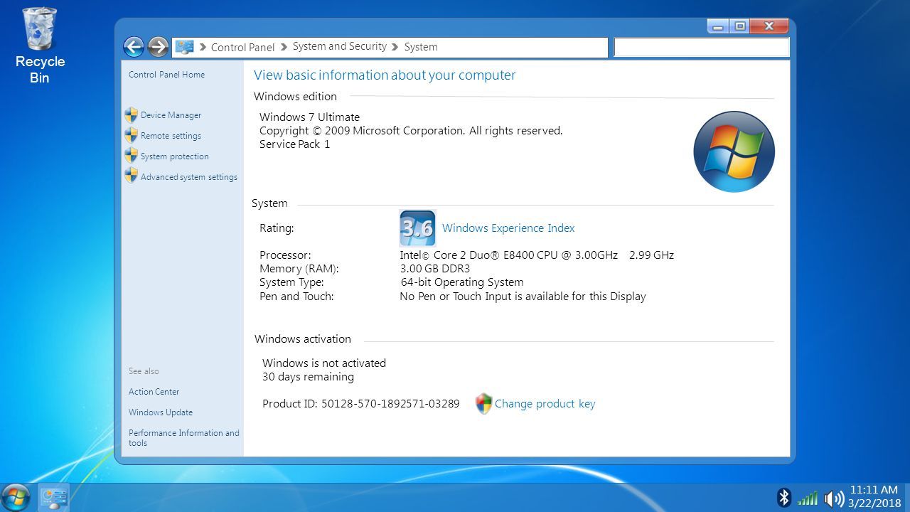The width and height of the screenshot is (910, 512).
Task: Open the Bluetooth tray icon
Action: 783,498
